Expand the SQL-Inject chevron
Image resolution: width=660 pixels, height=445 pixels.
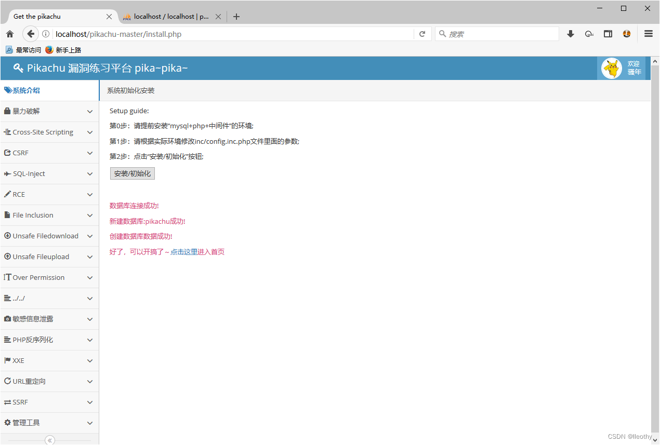[x=90, y=174]
